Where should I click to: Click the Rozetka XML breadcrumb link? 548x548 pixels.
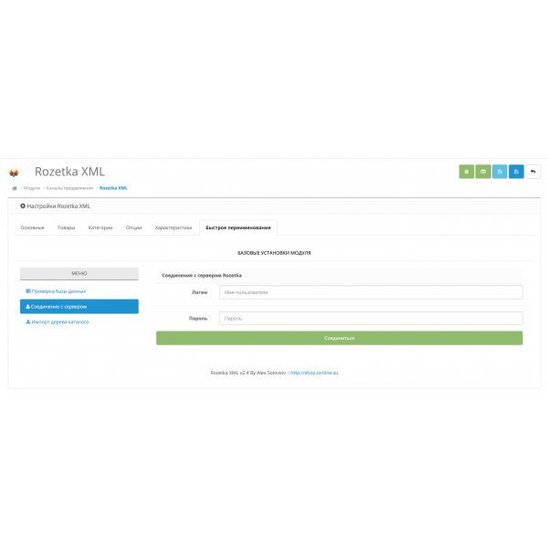113,188
